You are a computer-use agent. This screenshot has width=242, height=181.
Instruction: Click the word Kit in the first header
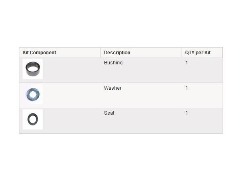point(26,53)
